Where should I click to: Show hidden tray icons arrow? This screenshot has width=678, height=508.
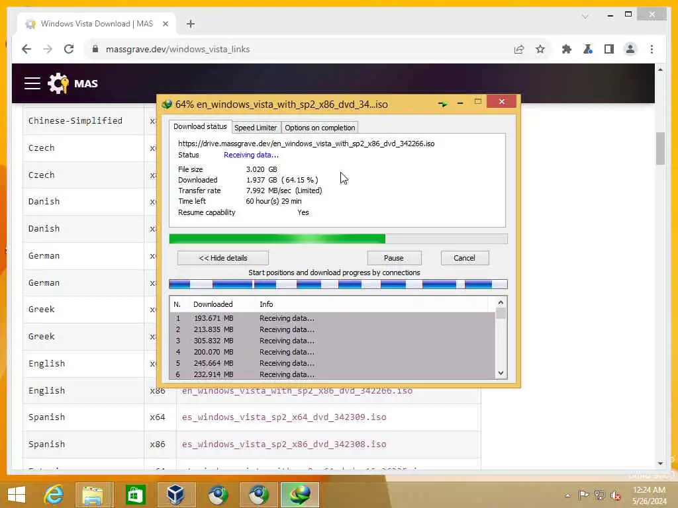click(567, 495)
